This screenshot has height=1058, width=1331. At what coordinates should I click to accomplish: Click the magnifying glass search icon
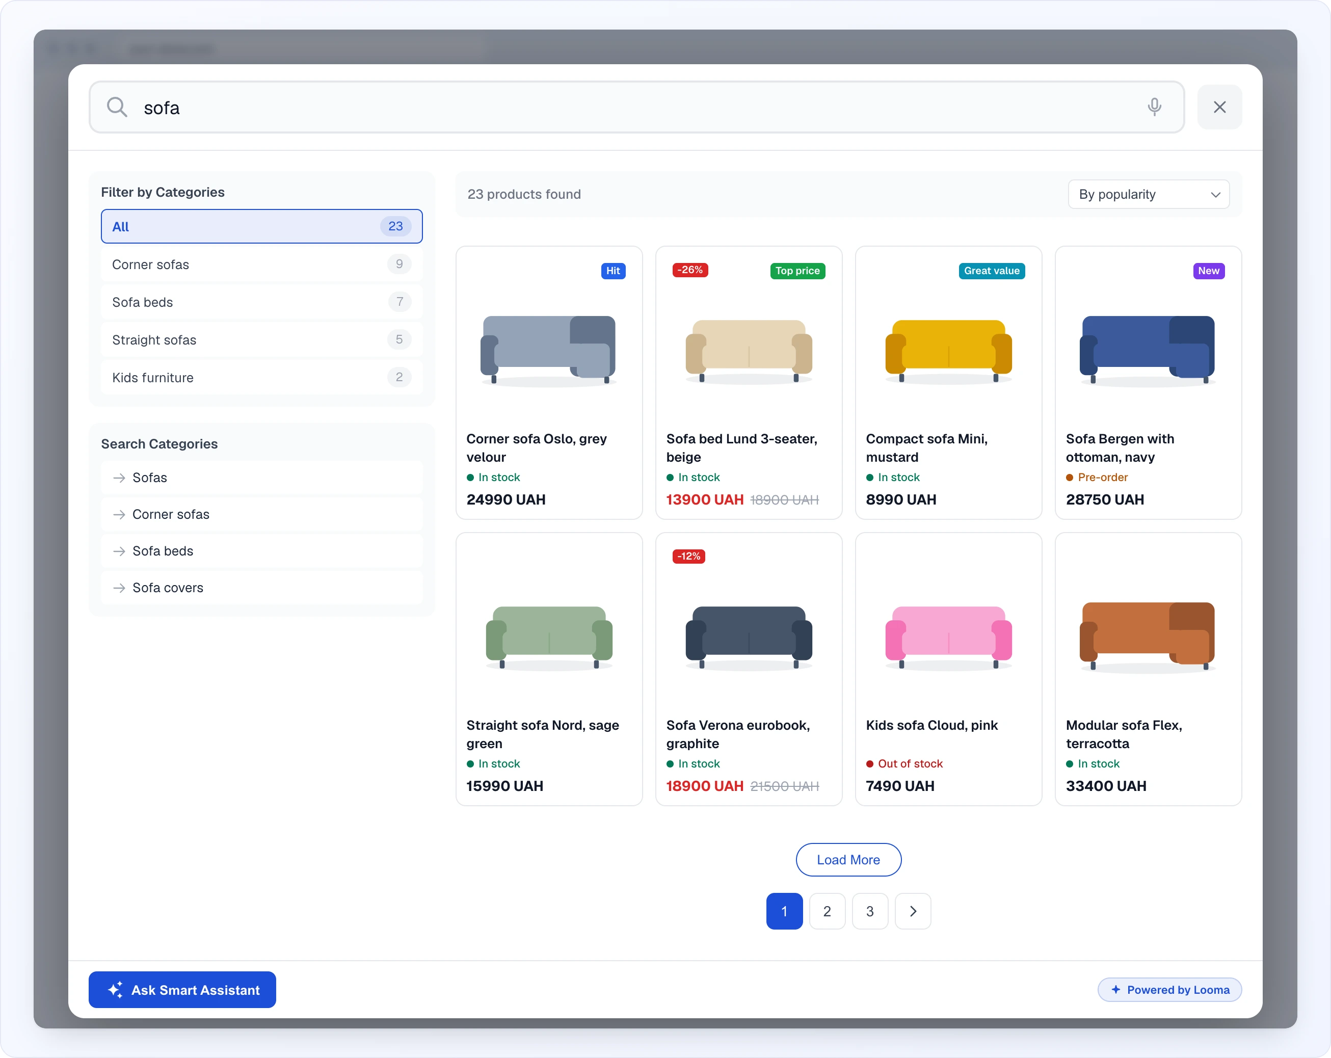pos(117,107)
